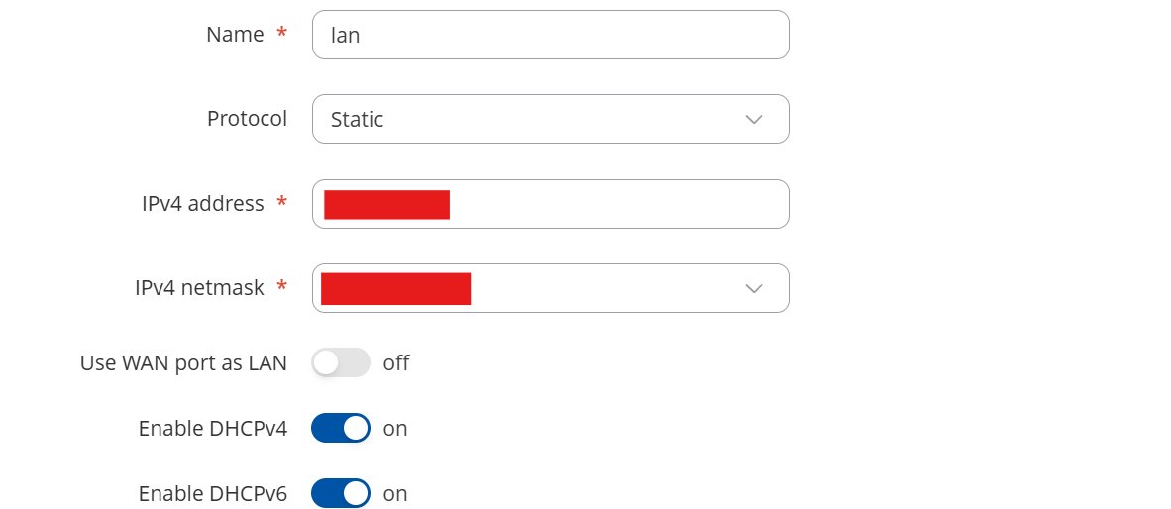This screenshot has height=509, width=1171.
Task: Turn on Use WAN port as LAN
Action: 340,362
